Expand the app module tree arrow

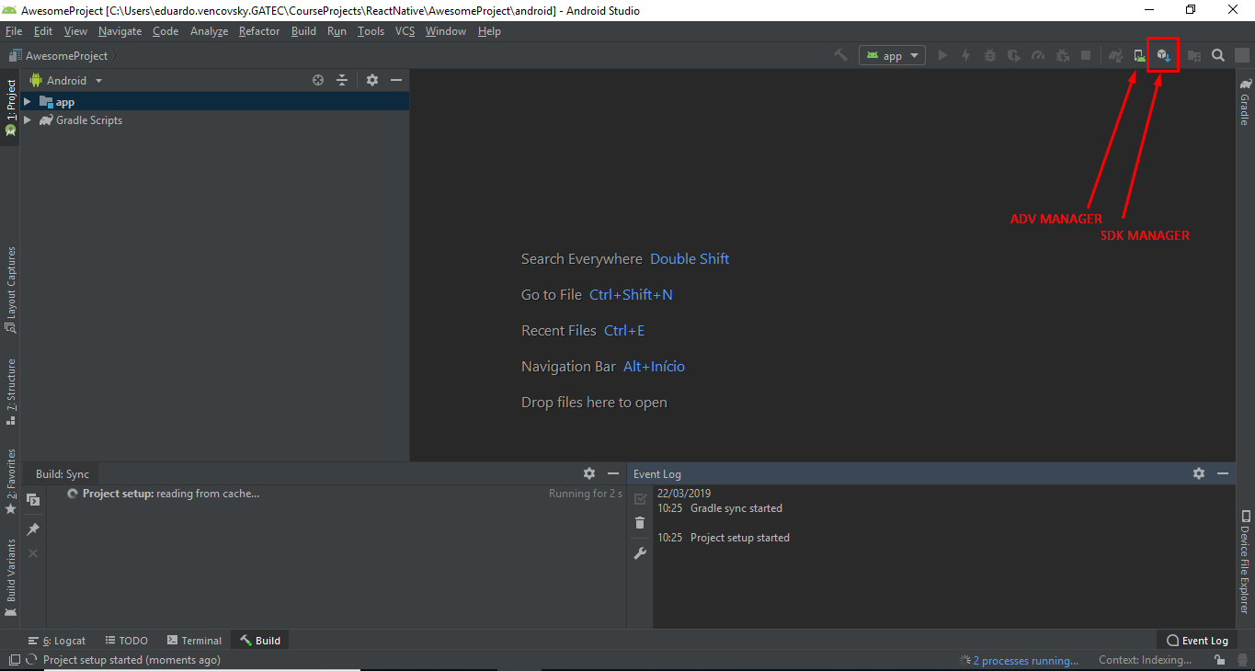pos(28,102)
